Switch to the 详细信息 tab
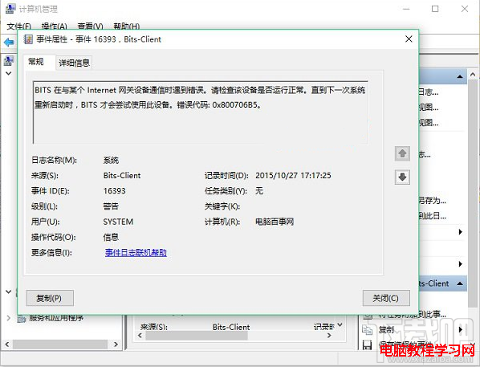This screenshot has width=480, height=367. tap(74, 63)
